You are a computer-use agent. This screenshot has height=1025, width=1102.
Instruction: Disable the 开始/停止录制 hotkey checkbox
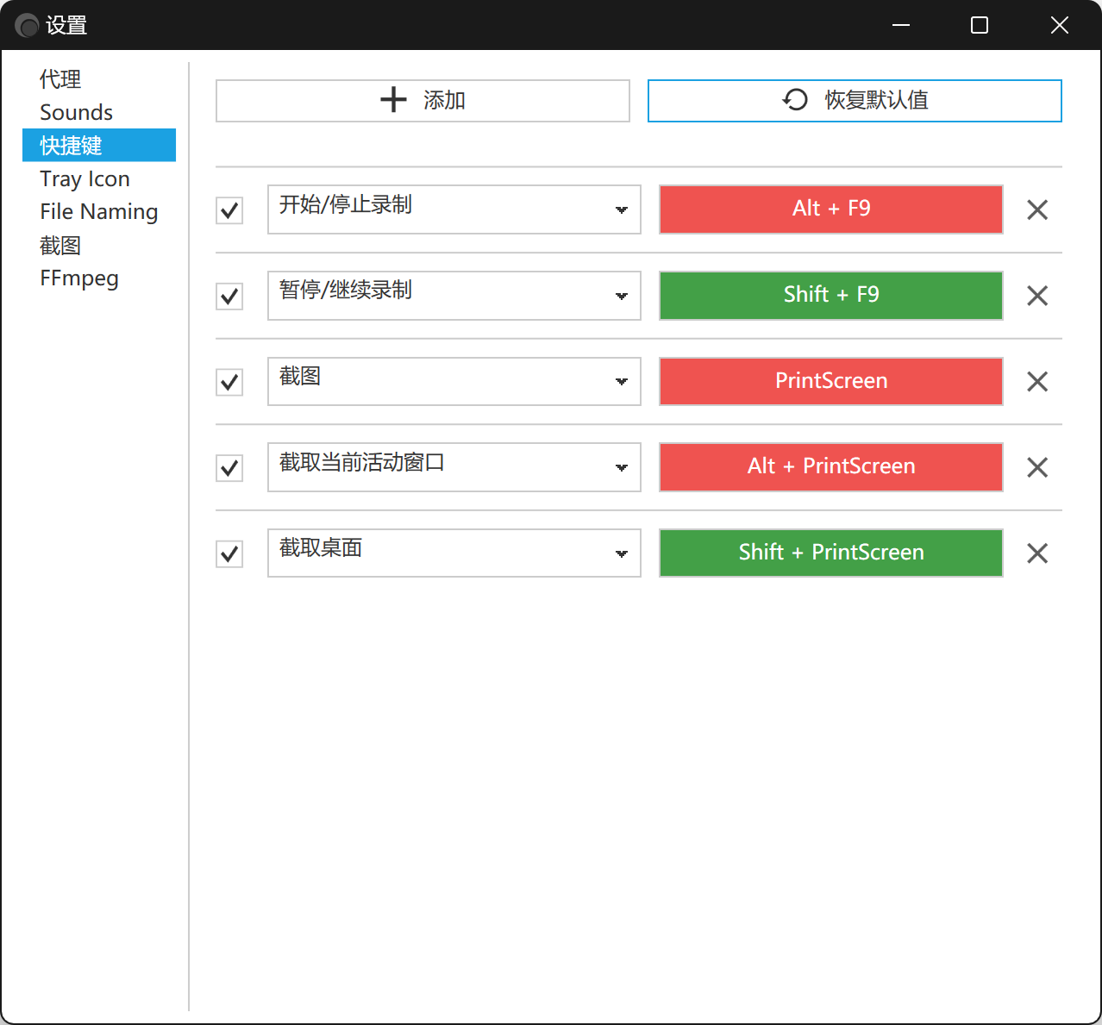pos(229,210)
